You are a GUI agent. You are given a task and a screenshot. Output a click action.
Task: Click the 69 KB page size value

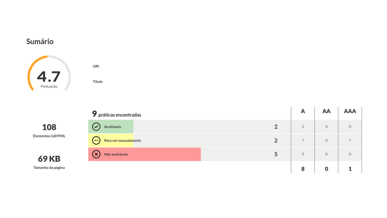pyautogui.click(x=49, y=159)
